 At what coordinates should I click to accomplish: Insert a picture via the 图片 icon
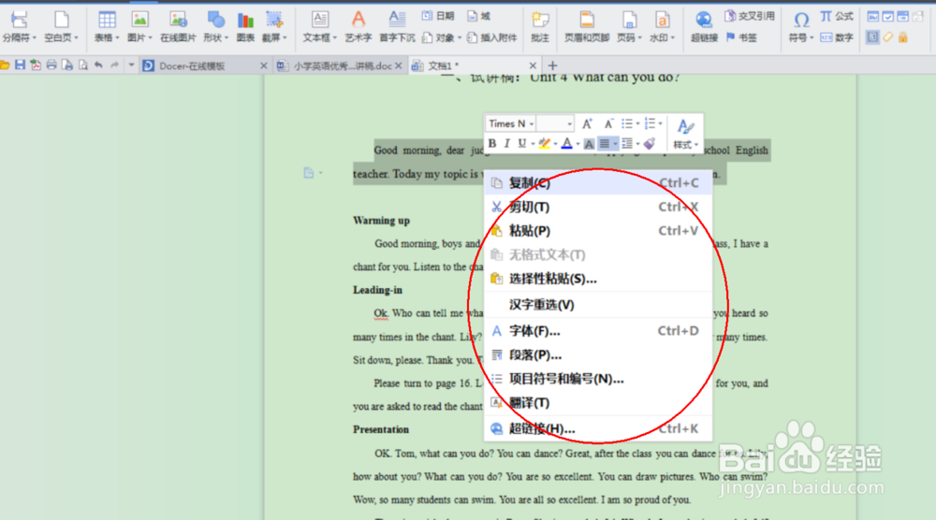[x=139, y=27]
